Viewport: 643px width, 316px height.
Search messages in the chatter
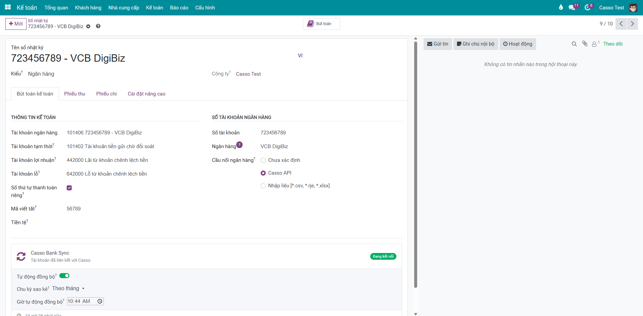click(574, 44)
